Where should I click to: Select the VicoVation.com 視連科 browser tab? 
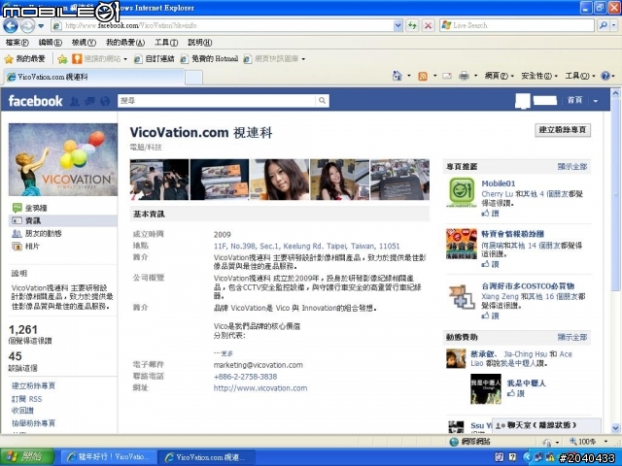point(94,77)
